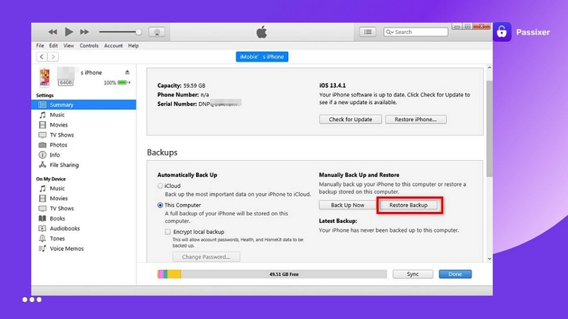
Task: Click the Search input field
Action: 419,32
